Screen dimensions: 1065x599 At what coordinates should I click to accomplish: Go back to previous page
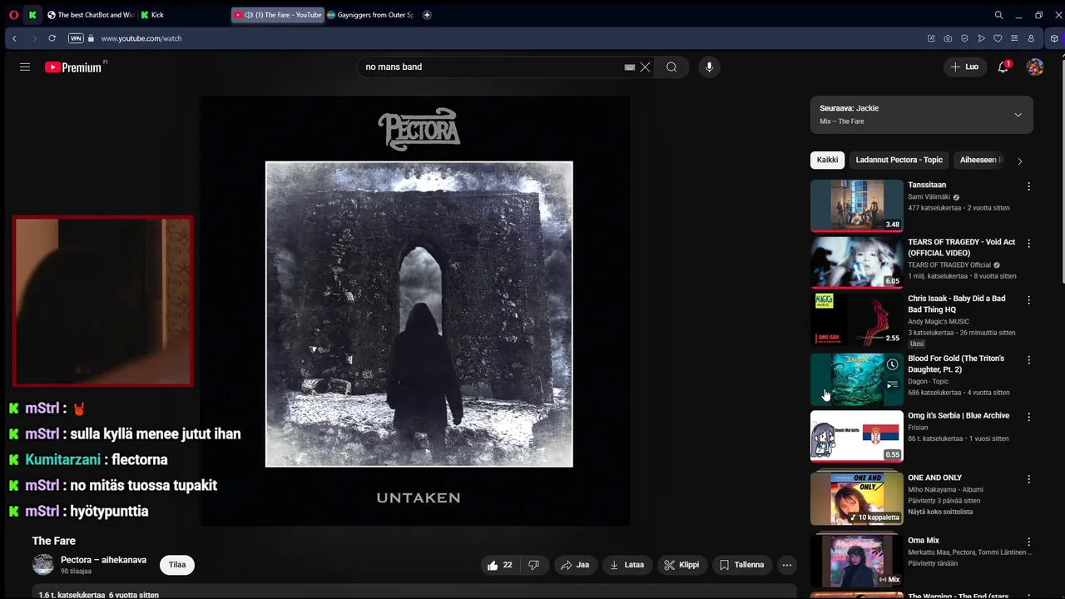point(14,38)
